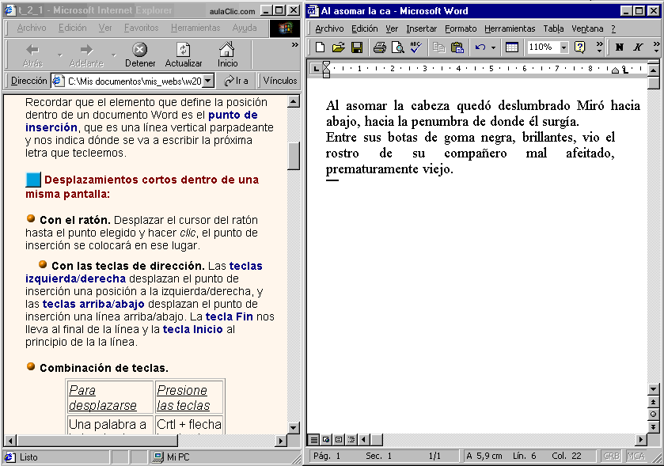Run the ABC spelling check icon

click(415, 47)
